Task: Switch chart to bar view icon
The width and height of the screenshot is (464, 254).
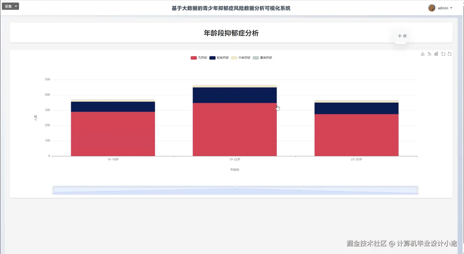Action: tap(436, 54)
